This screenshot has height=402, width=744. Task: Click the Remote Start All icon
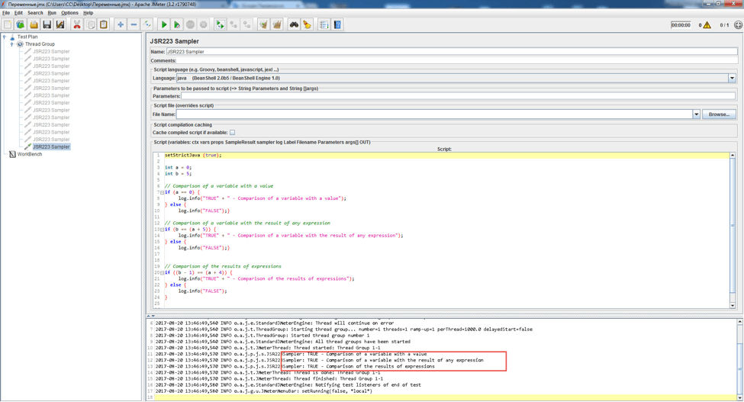pyautogui.click(x=221, y=24)
